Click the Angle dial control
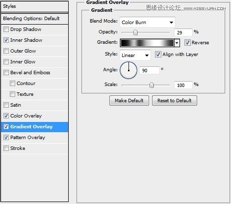The height and width of the screenshot is (204, 231). click(128, 70)
